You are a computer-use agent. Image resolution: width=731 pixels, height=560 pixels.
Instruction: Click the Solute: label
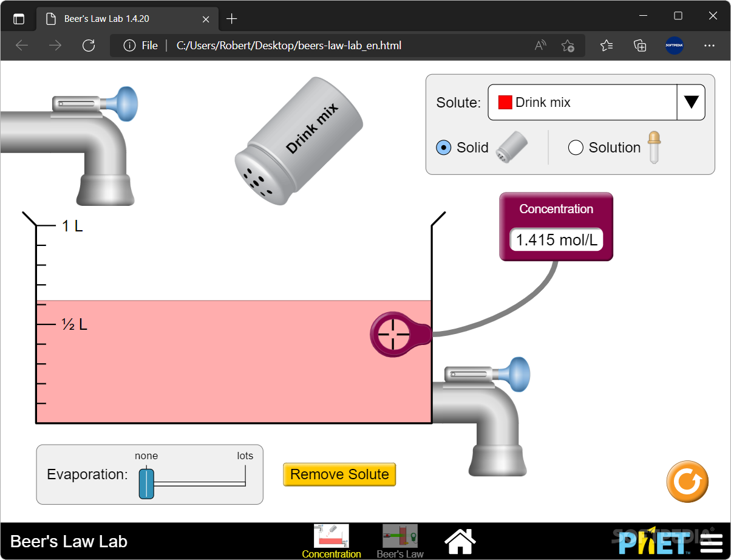coord(458,103)
